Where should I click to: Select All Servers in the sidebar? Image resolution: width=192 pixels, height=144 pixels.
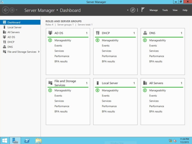(20, 32)
